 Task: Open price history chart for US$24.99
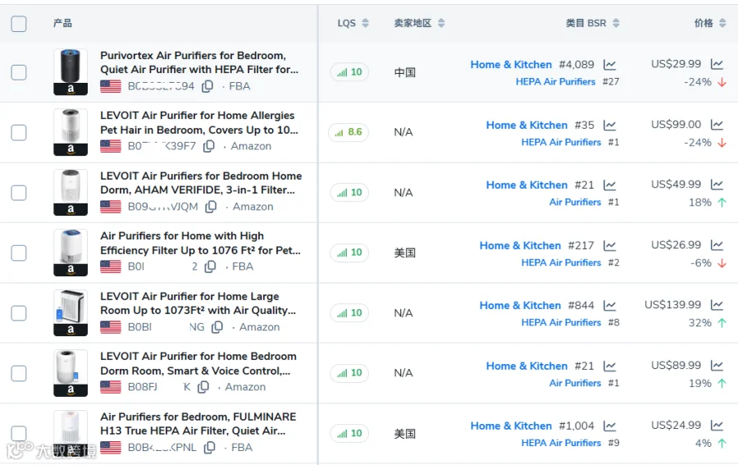click(x=717, y=425)
